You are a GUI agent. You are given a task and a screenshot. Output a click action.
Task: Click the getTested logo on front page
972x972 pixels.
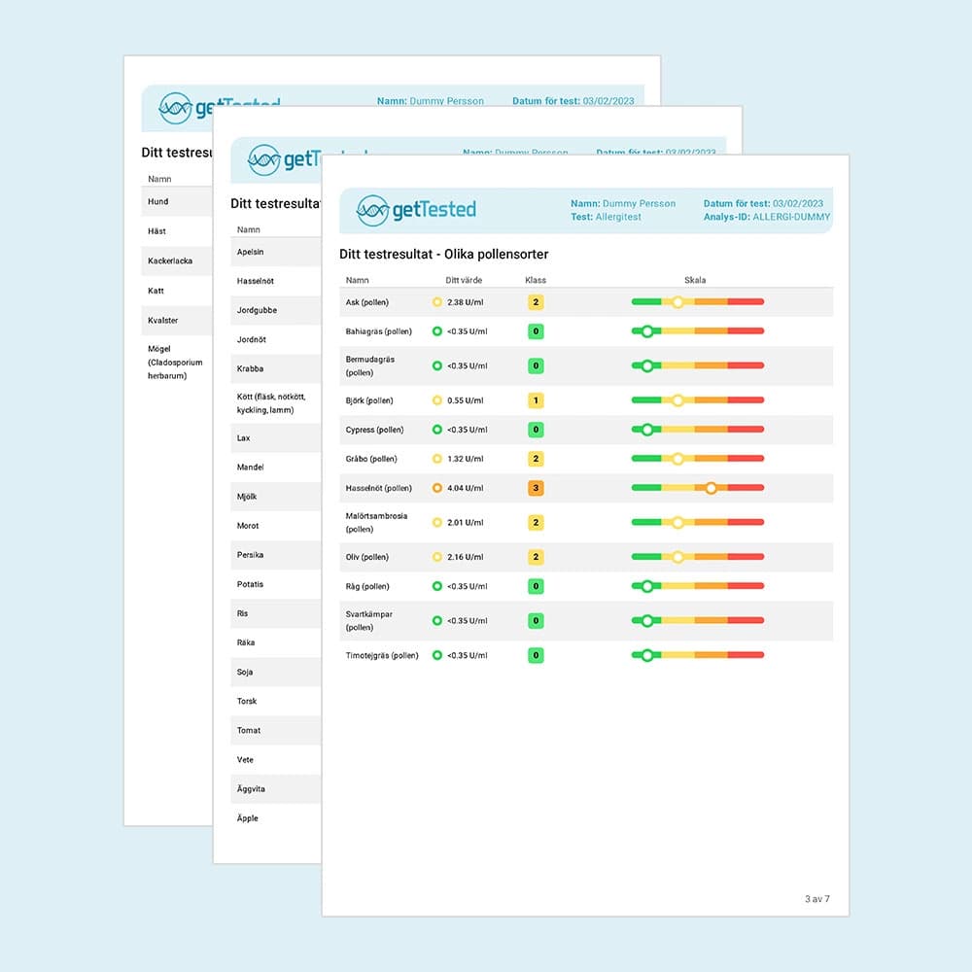[x=416, y=210]
